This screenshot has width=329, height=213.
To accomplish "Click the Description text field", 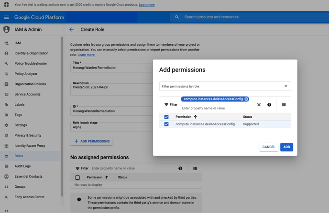I will click(x=112, y=89).
